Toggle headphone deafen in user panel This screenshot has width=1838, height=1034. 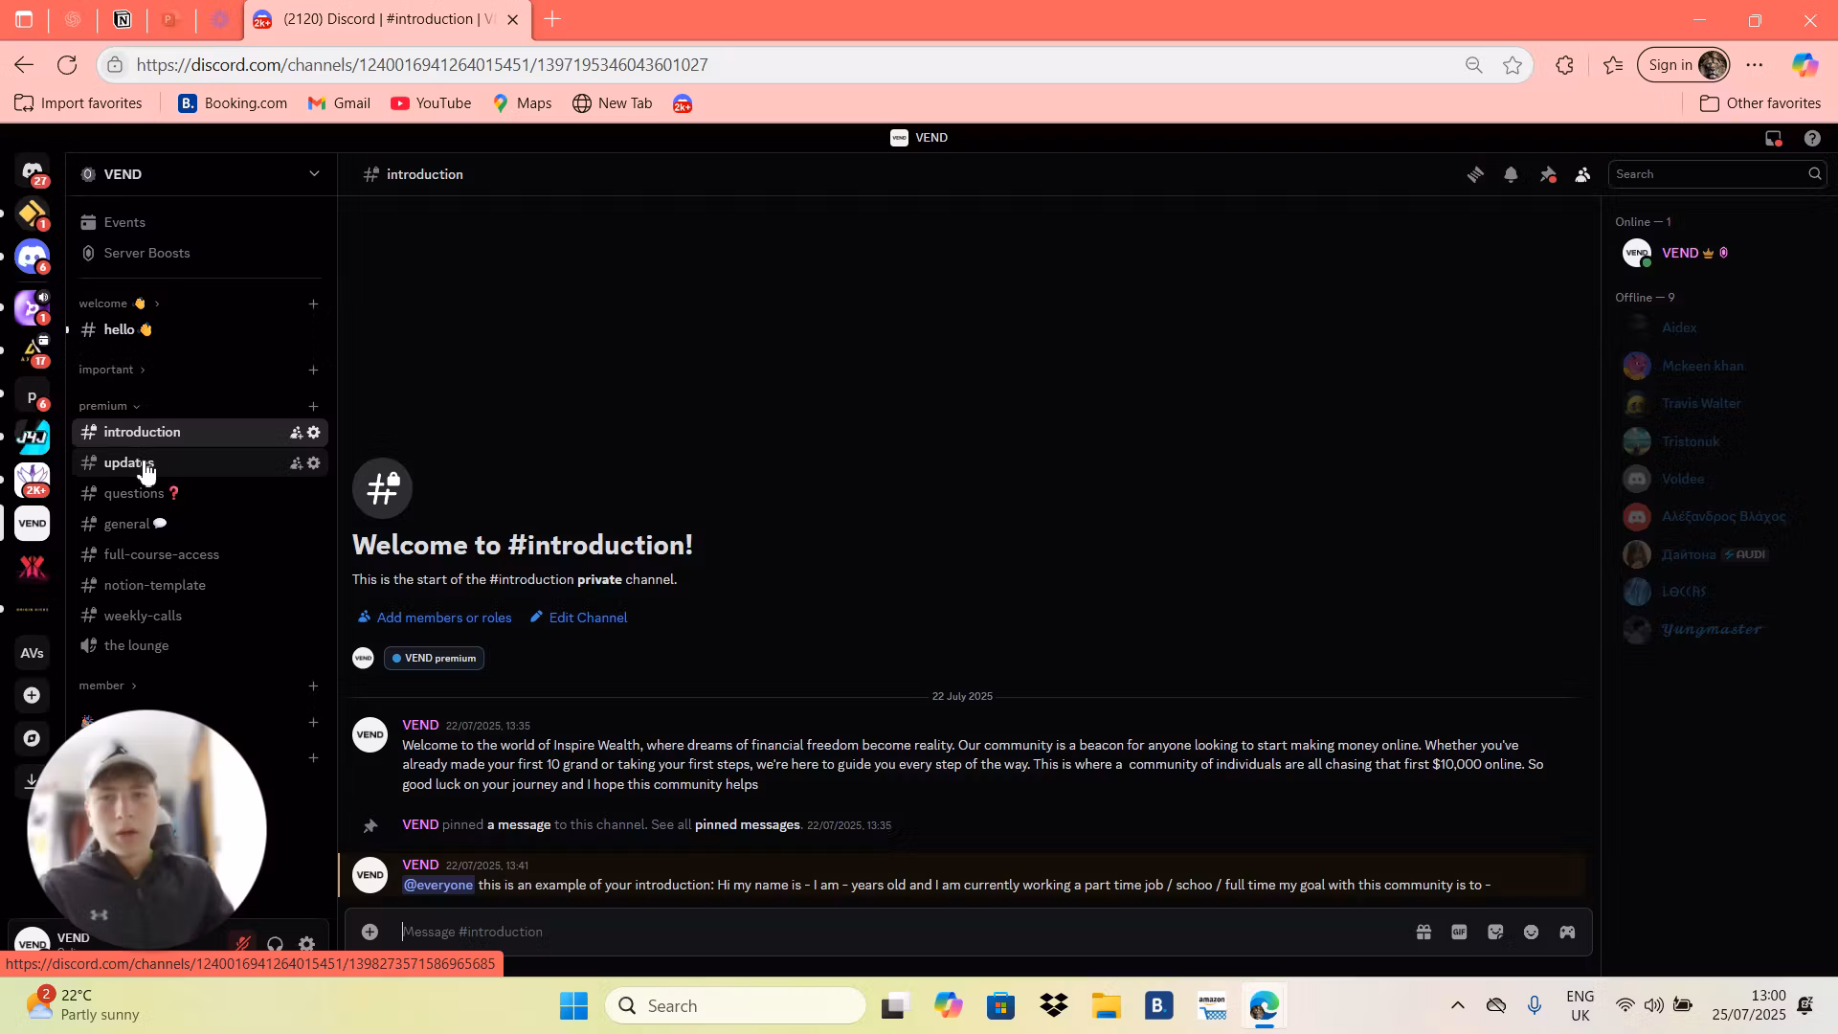276,945
